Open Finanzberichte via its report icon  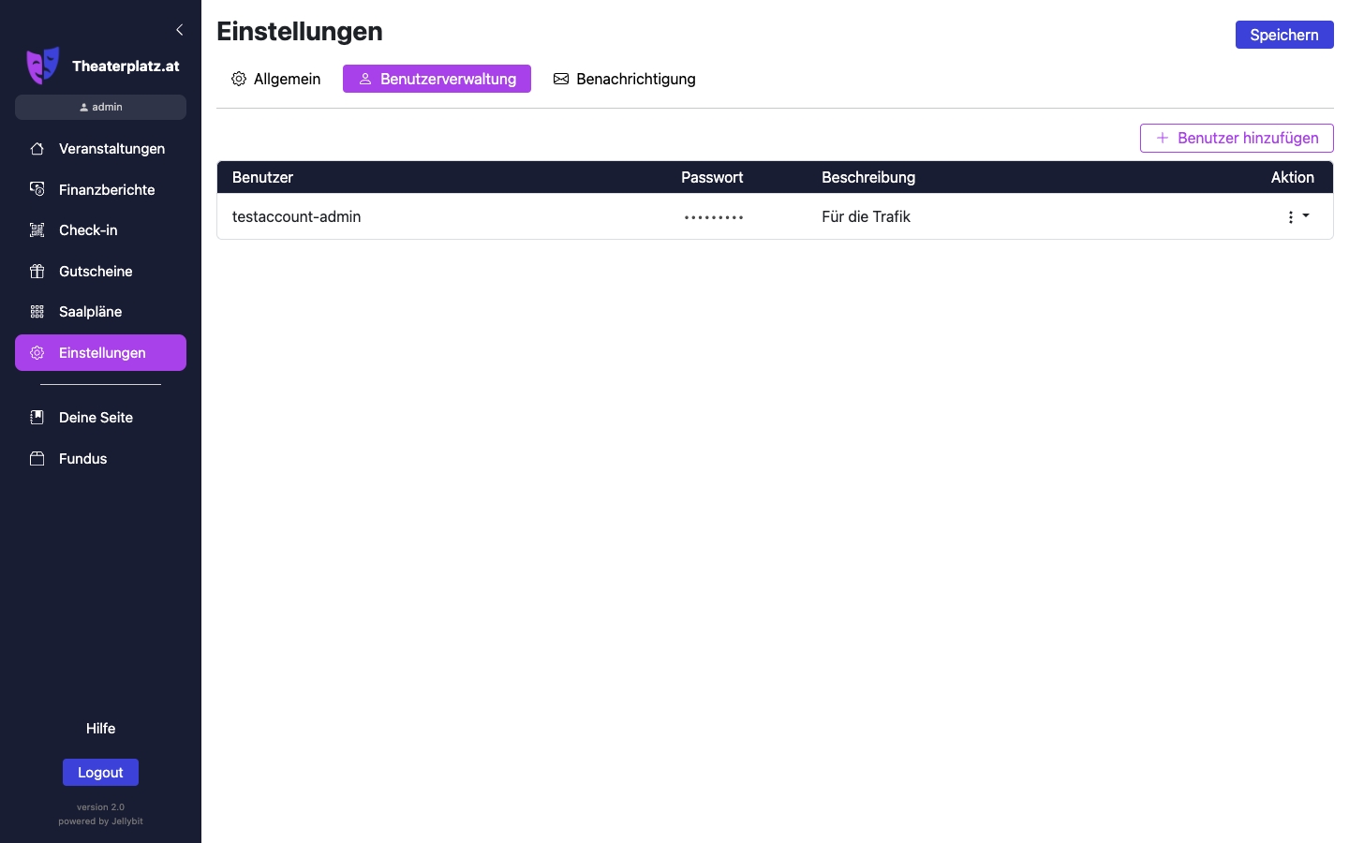37,189
